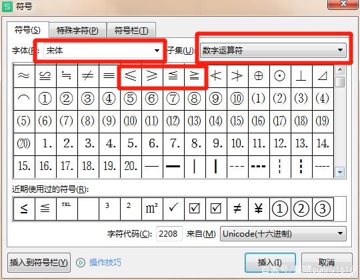360x280 pixels.
Task: Select the circled number ⑤ symbol
Action: (x=131, y=99)
